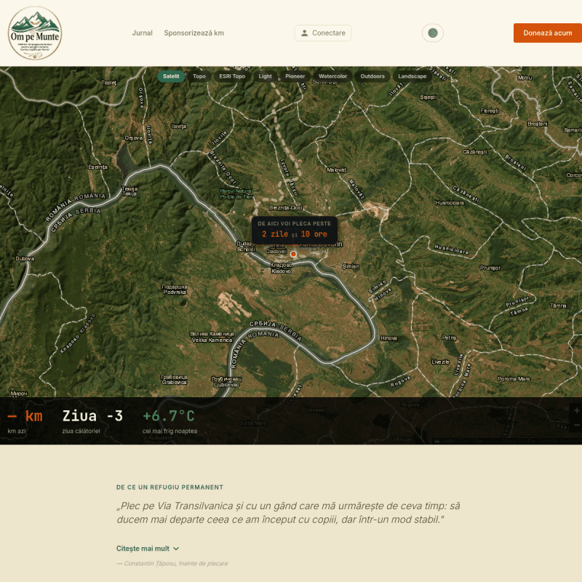
Task: Click the Conectare button
Action: tap(322, 33)
